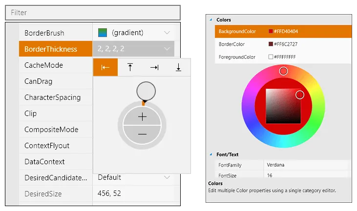Select the CharacterSpacing property row

pyautogui.click(x=56, y=97)
